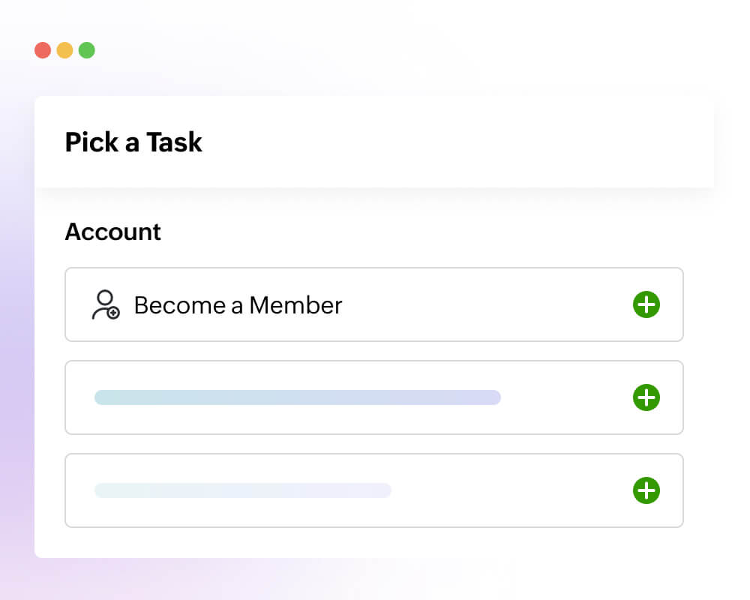Image resolution: width=750 pixels, height=600 pixels.
Task: Select the shorter placeholder bar in the bottom row
Action: point(242,490)
